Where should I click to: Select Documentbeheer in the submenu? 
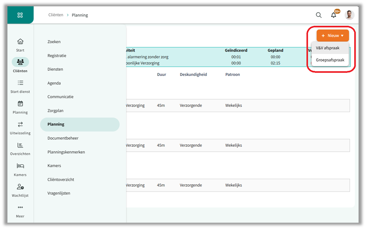pos(63,138)
